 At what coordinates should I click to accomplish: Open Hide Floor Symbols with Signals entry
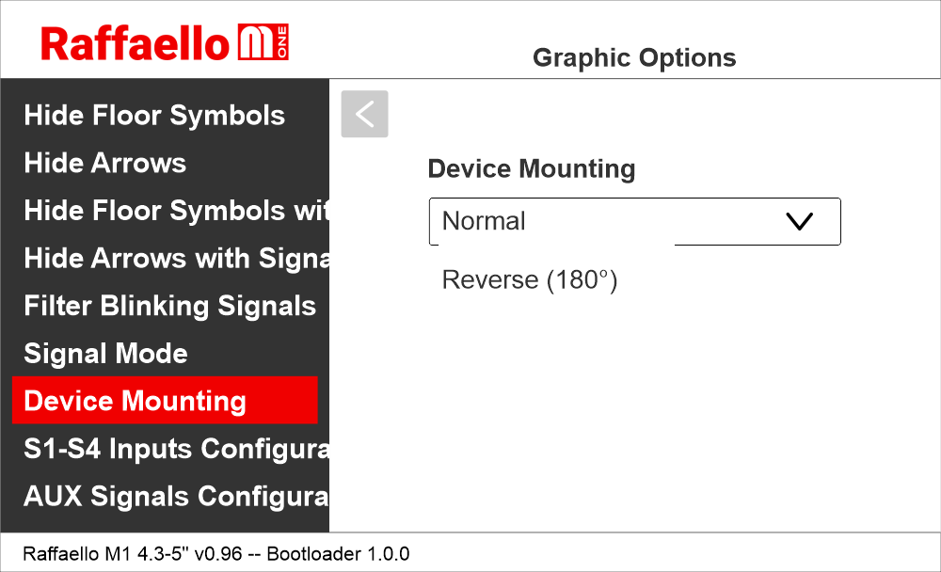[176, 211]
